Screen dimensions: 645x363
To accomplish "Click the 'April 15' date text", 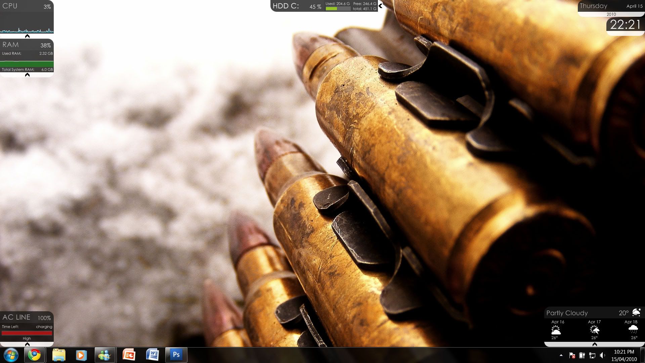I will coord(634,6).
